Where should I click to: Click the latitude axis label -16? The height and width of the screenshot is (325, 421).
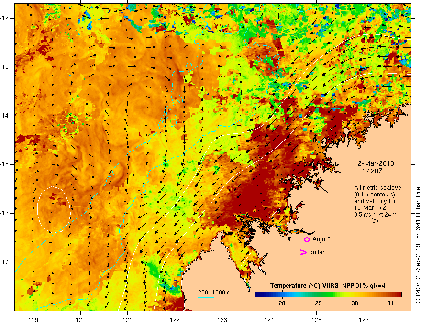click(5, 213)
